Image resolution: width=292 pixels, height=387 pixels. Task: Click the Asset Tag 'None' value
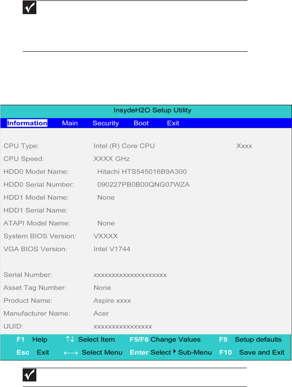pyautogui.click(x=102, y=288)
